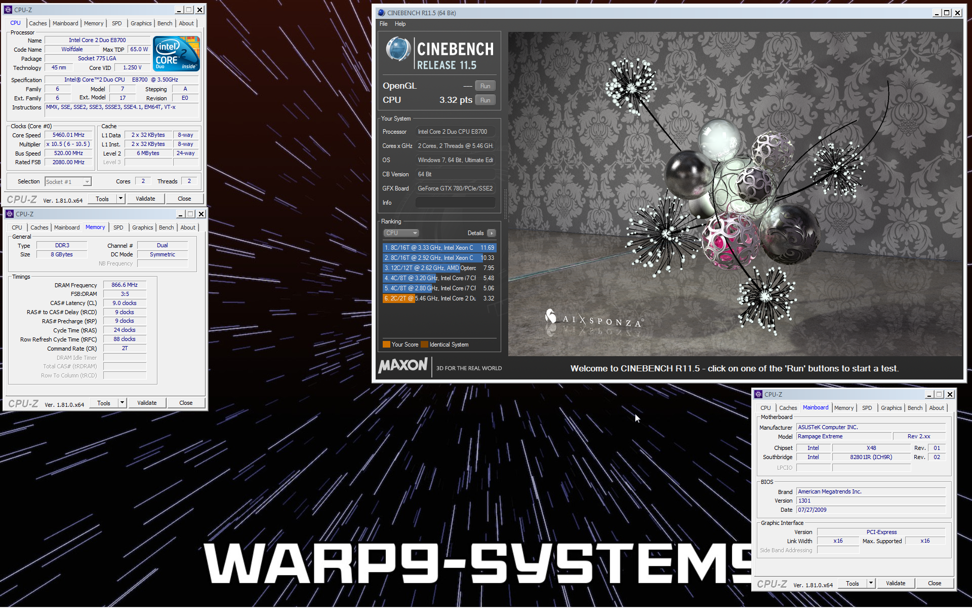Open the Socket #1 selection dropdown
This screenshot has height=608, width=972.
pyautogui.click(x=68, y=181)
